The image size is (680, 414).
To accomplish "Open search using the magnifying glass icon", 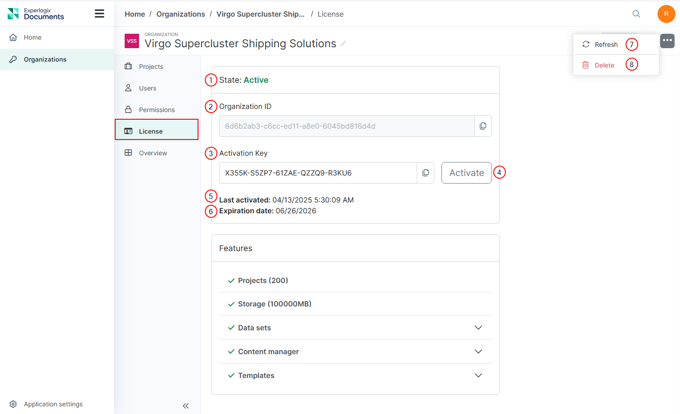I will 636,14.
